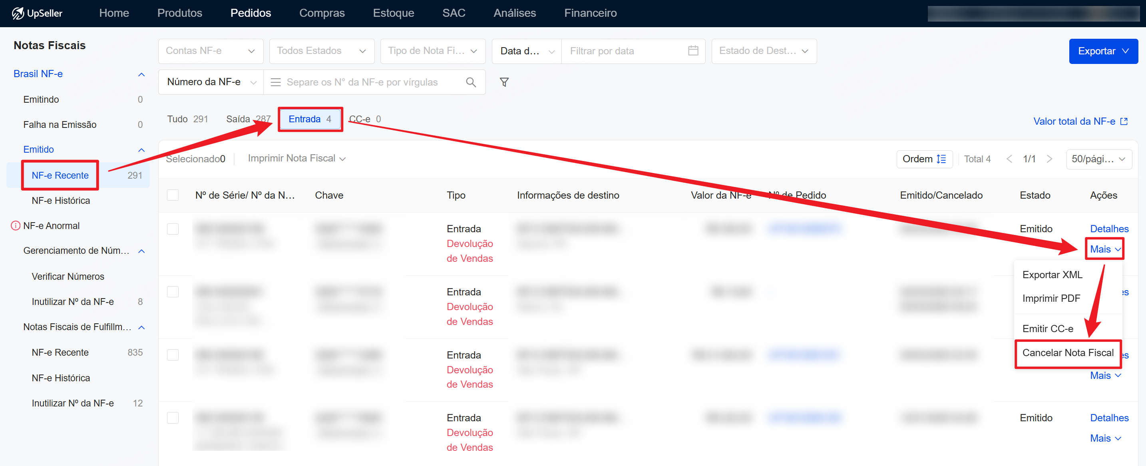Check the last invoice row checkbox
This screenshot has height=466, width=1146.
173,418
